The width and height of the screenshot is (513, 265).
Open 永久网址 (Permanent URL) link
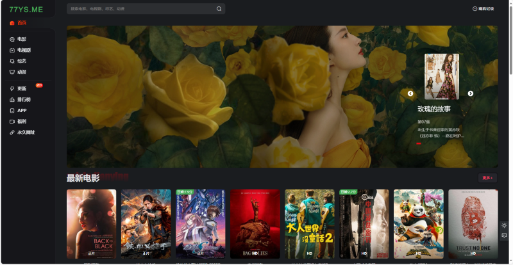(25, 132)
